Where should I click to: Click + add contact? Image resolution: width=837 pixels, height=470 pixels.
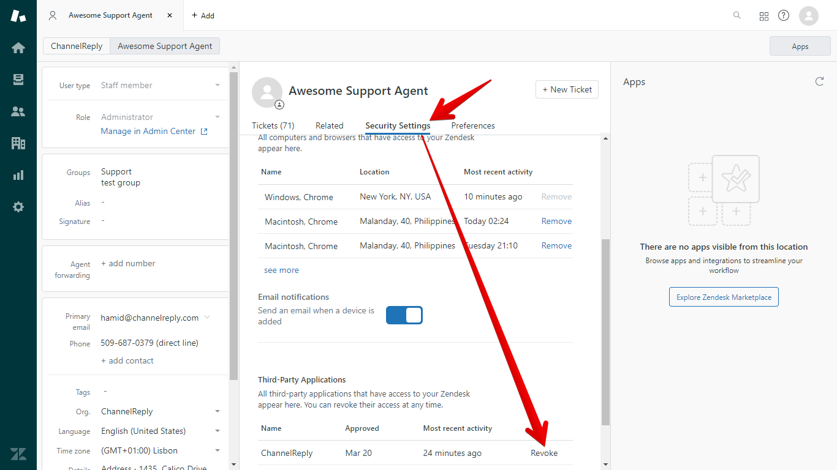coord(127,360)
